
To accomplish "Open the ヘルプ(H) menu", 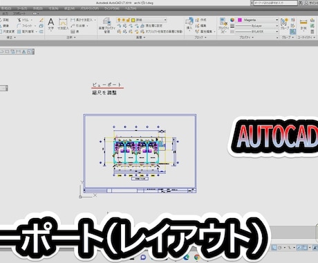I will (x=131, y=8).
